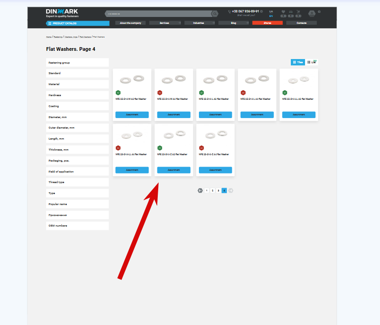Expand the Outer diameter, mm filter

pos(77,128)
